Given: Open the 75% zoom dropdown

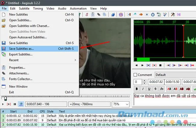Looking at the screenshot, I should [x=121, y=104].
